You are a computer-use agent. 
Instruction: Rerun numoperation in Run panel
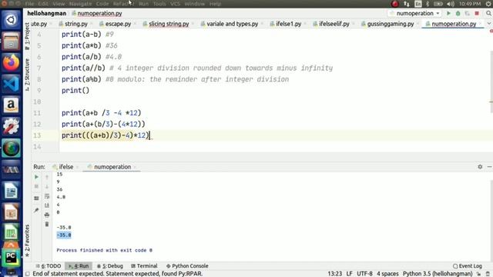click(36, 177)
